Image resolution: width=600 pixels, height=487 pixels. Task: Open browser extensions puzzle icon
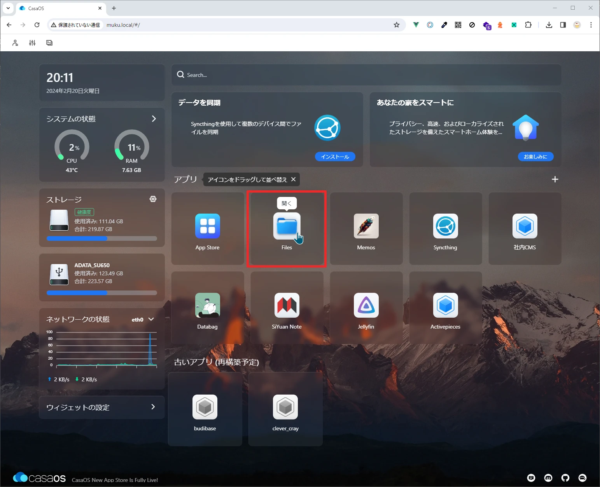[x=528, y=25]
